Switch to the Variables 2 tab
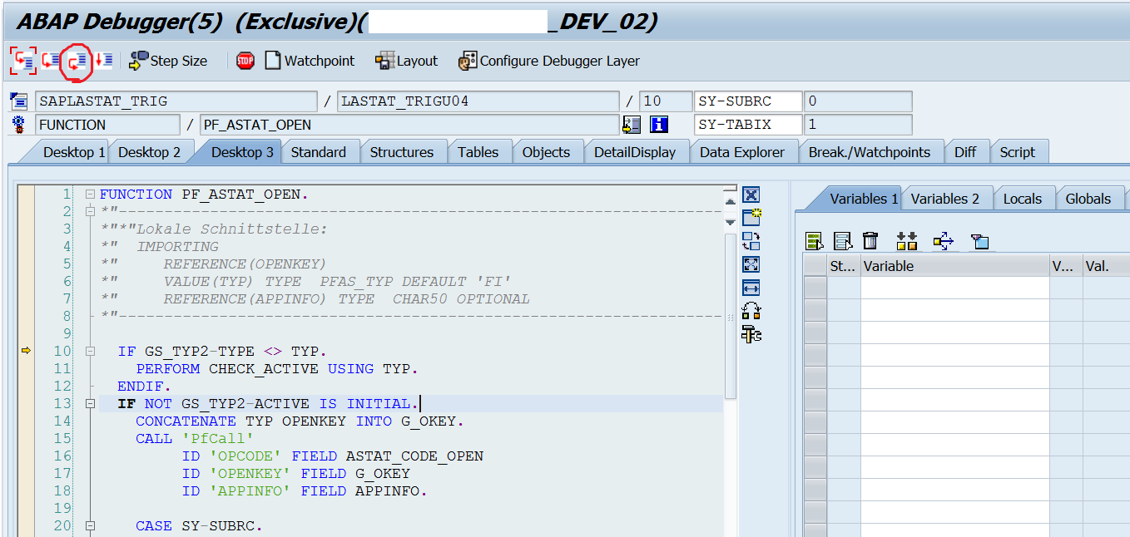Screen dimensions: 1130x537 (944, 199)
